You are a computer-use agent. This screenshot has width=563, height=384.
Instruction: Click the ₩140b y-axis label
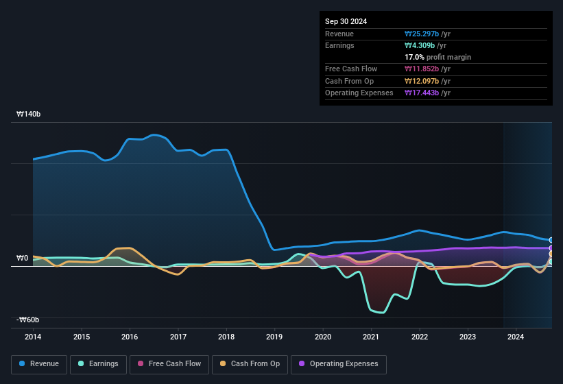(29, 114)
